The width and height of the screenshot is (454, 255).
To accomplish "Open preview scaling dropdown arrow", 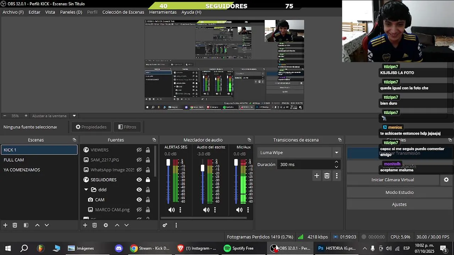I will [74, 116].
